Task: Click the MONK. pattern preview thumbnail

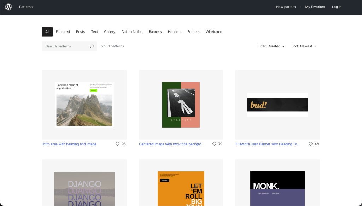Action: [x=278, y=188]
